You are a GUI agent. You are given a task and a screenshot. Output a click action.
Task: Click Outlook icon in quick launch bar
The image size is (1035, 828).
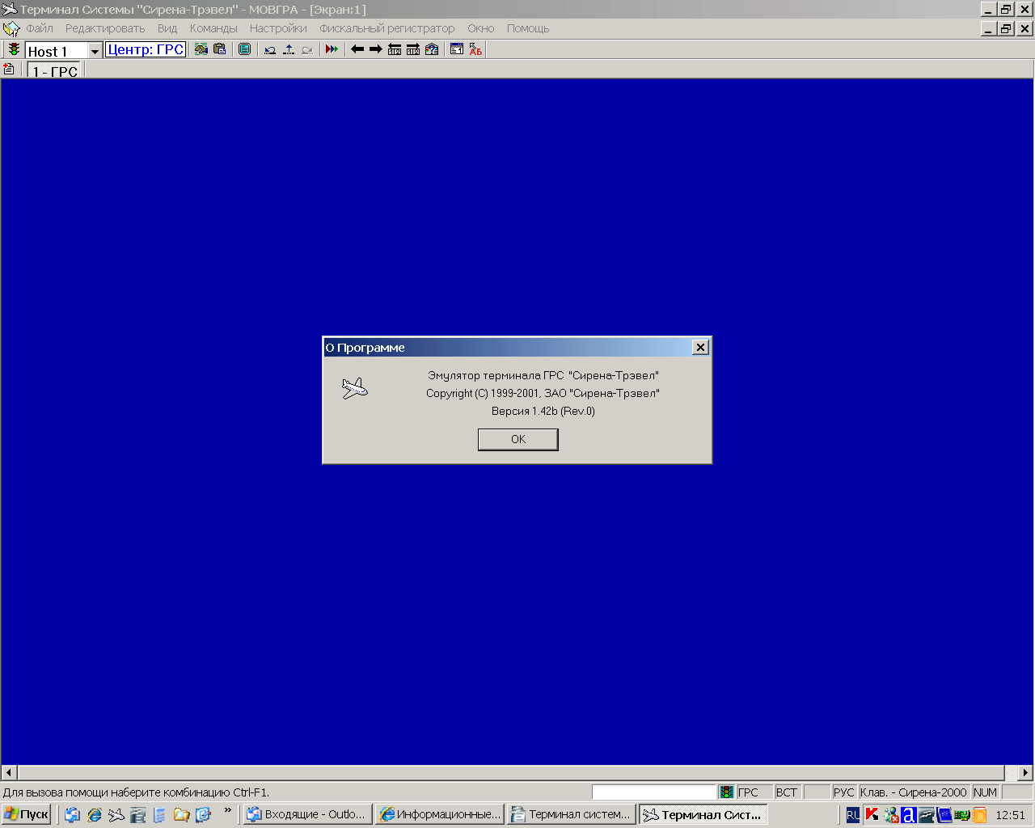point(72,815)
